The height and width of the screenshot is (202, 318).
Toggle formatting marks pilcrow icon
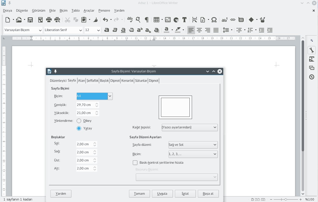[x=146, y=20]
